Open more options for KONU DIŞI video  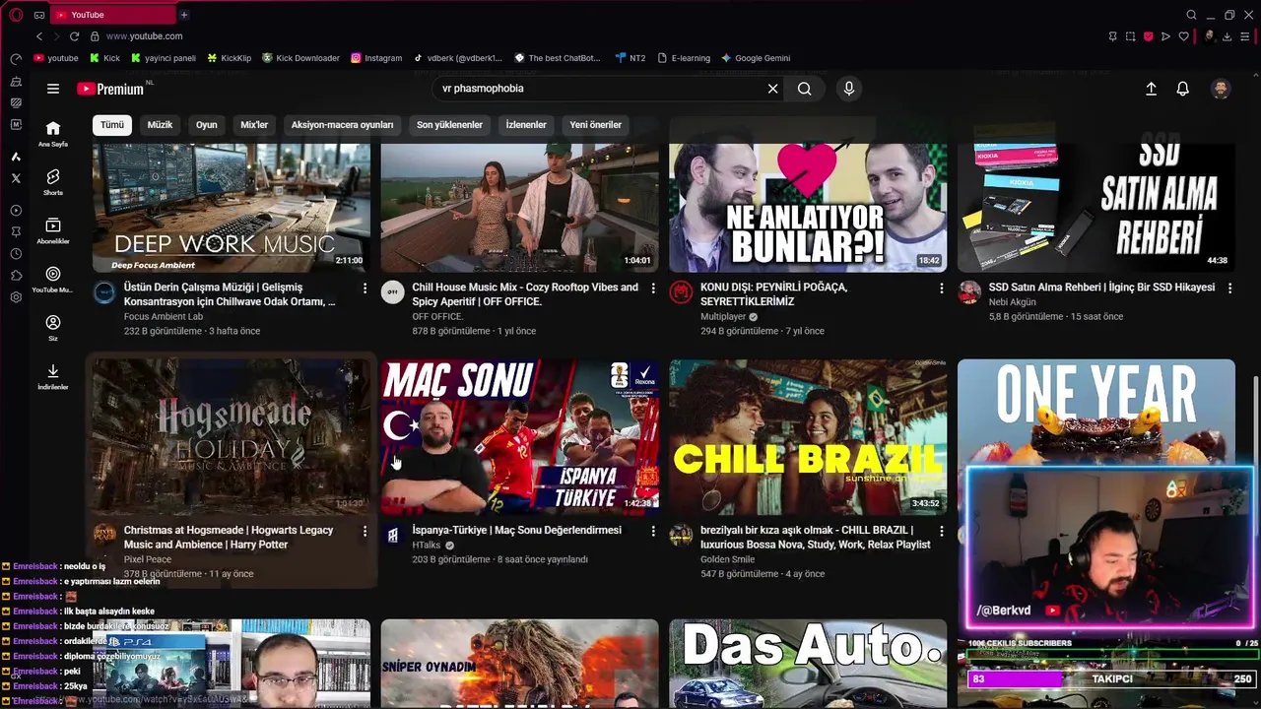[941, 289]
